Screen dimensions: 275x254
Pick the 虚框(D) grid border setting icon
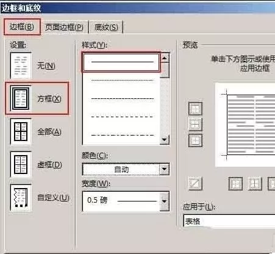tap(21, 164)
